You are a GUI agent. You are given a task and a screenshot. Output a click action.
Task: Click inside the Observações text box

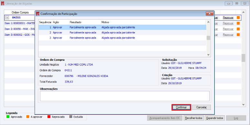point(125,96)
